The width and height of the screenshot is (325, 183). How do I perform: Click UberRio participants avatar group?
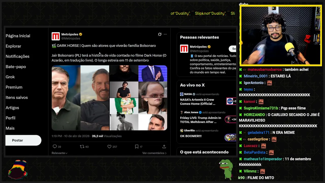tap(230, 138)
